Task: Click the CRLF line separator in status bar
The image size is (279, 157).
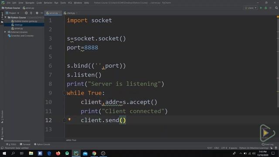Action: point(217,148)
